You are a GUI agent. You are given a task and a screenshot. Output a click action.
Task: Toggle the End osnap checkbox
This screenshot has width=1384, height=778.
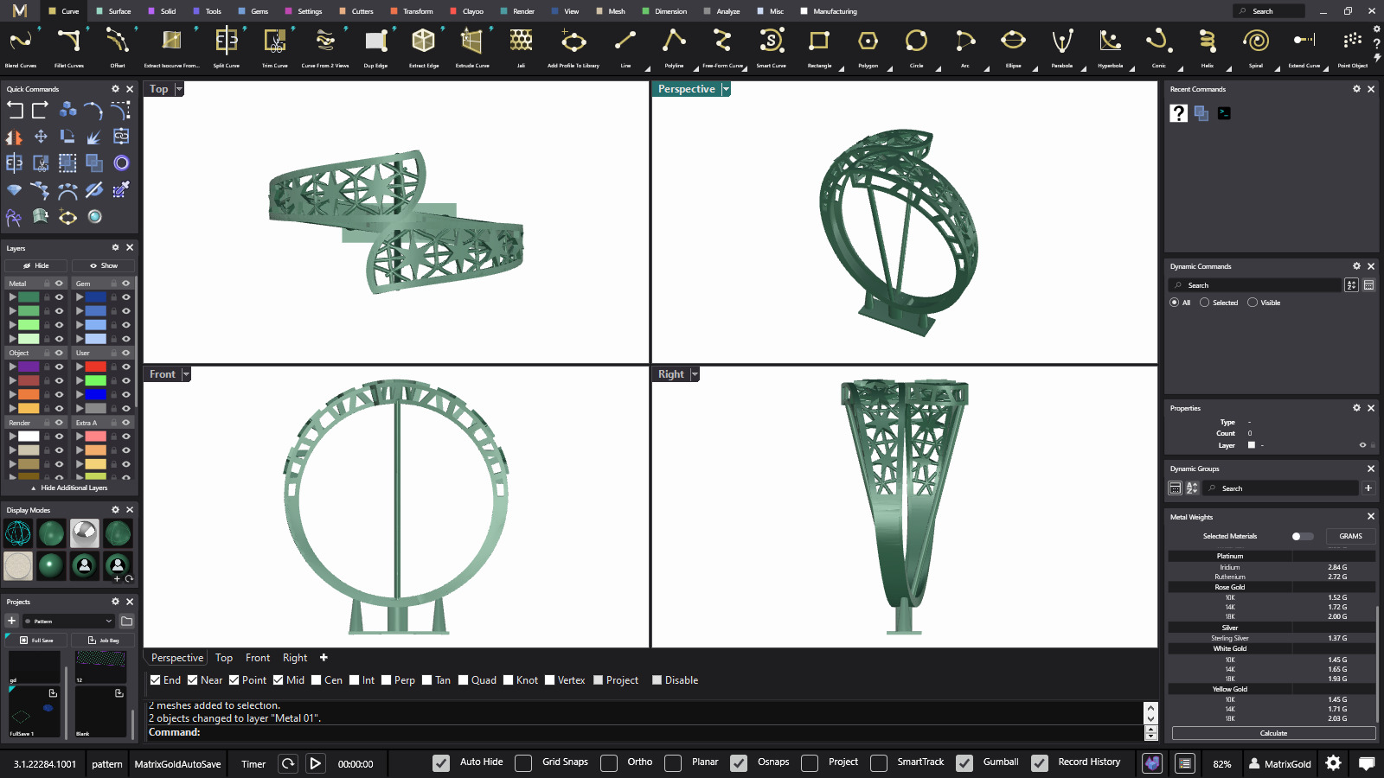(155, 680)
